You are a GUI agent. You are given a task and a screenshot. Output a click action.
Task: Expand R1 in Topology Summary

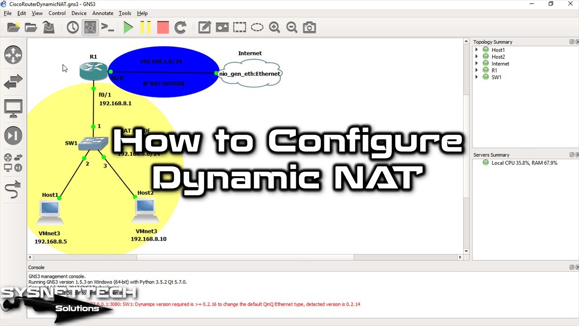pos(477,70)
